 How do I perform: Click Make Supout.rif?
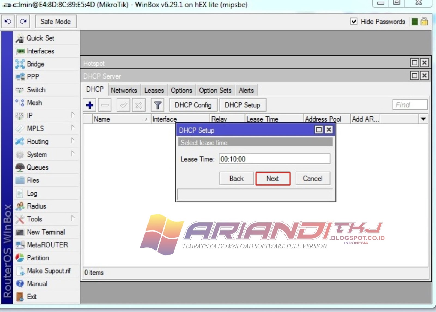[46, 271]
